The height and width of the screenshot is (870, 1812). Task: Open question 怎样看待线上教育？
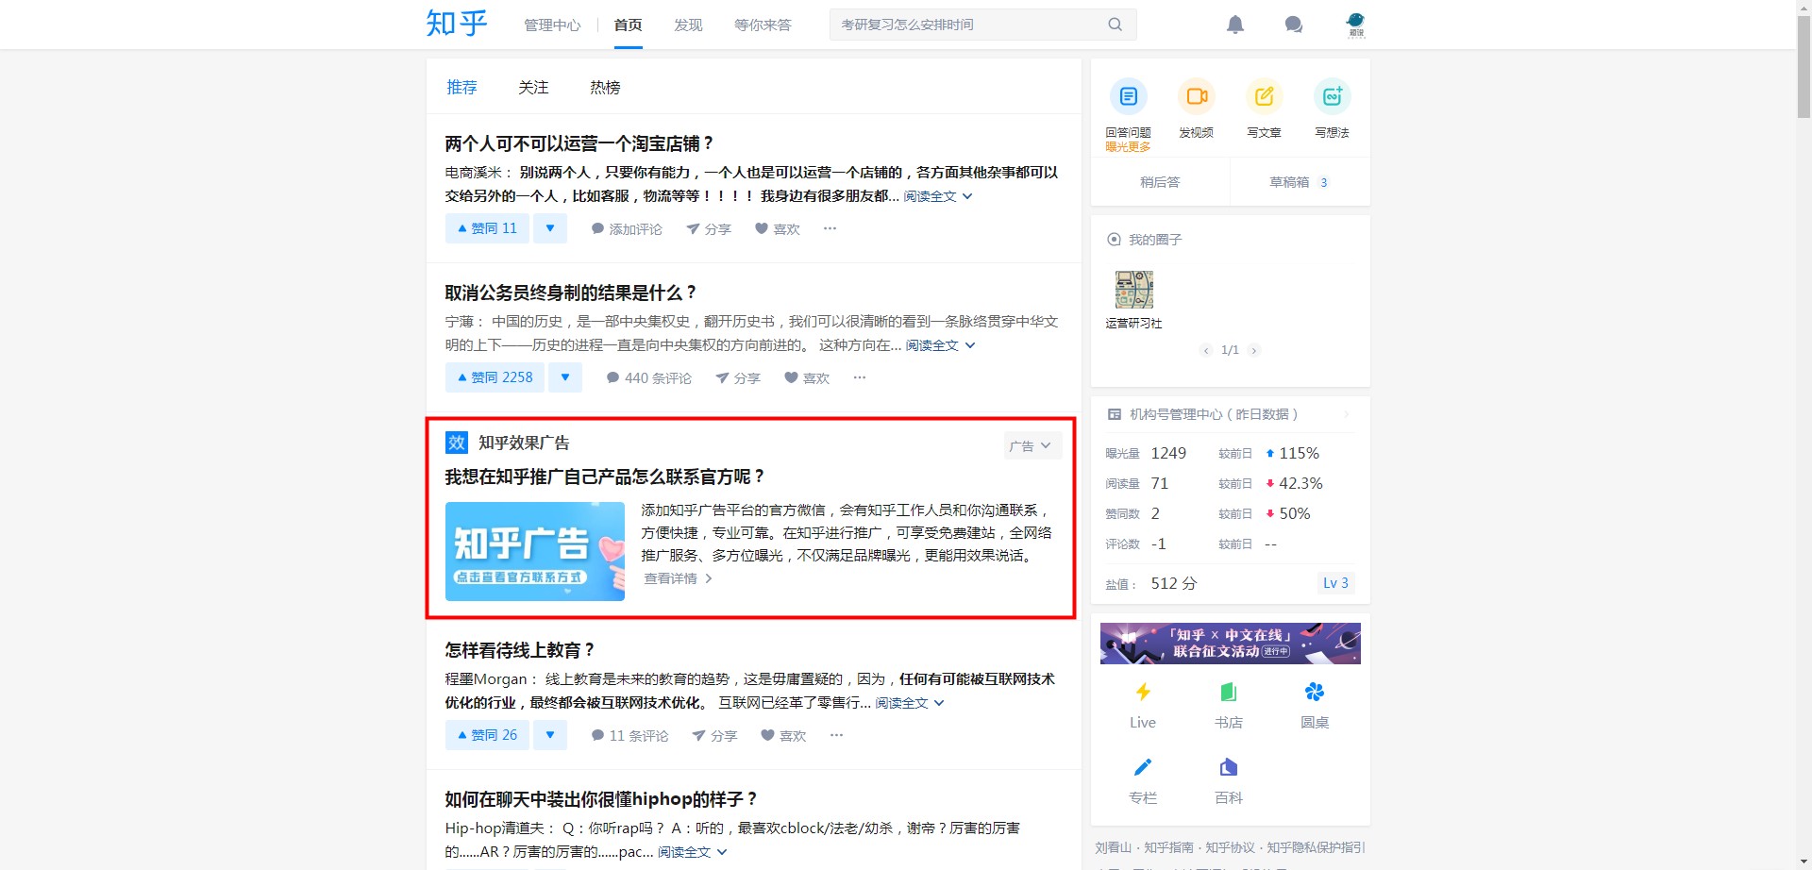point(520,650)
